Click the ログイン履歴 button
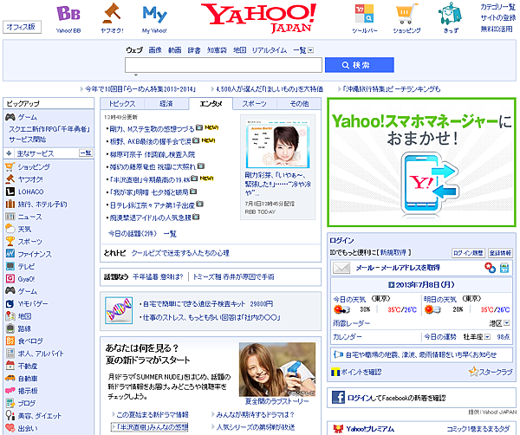 (x=468, y=253)
